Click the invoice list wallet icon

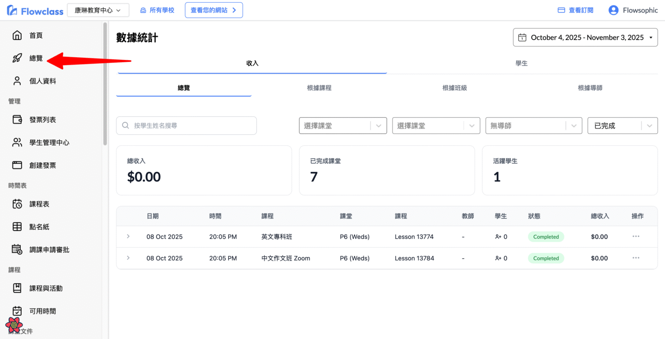[17, 120]
